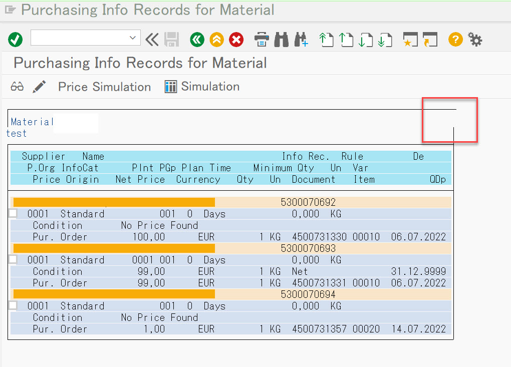Jump to First Page icon
The image size is (511, 367).
(326, 40)
